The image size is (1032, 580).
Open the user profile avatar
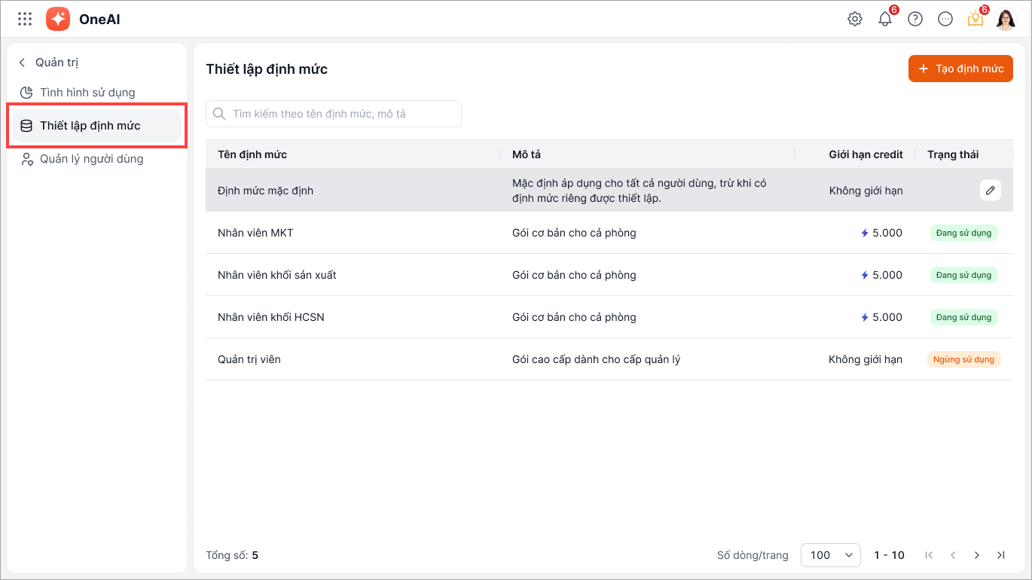click(x=1006, y=20)
